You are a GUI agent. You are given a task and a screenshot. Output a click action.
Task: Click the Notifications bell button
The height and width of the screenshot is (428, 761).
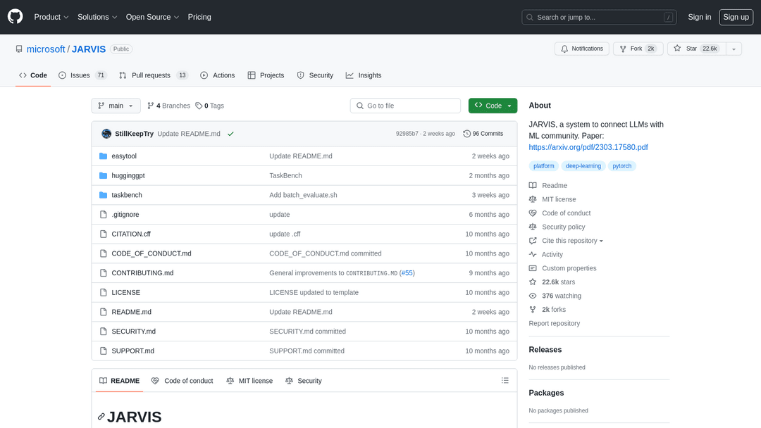coord(581,49)
